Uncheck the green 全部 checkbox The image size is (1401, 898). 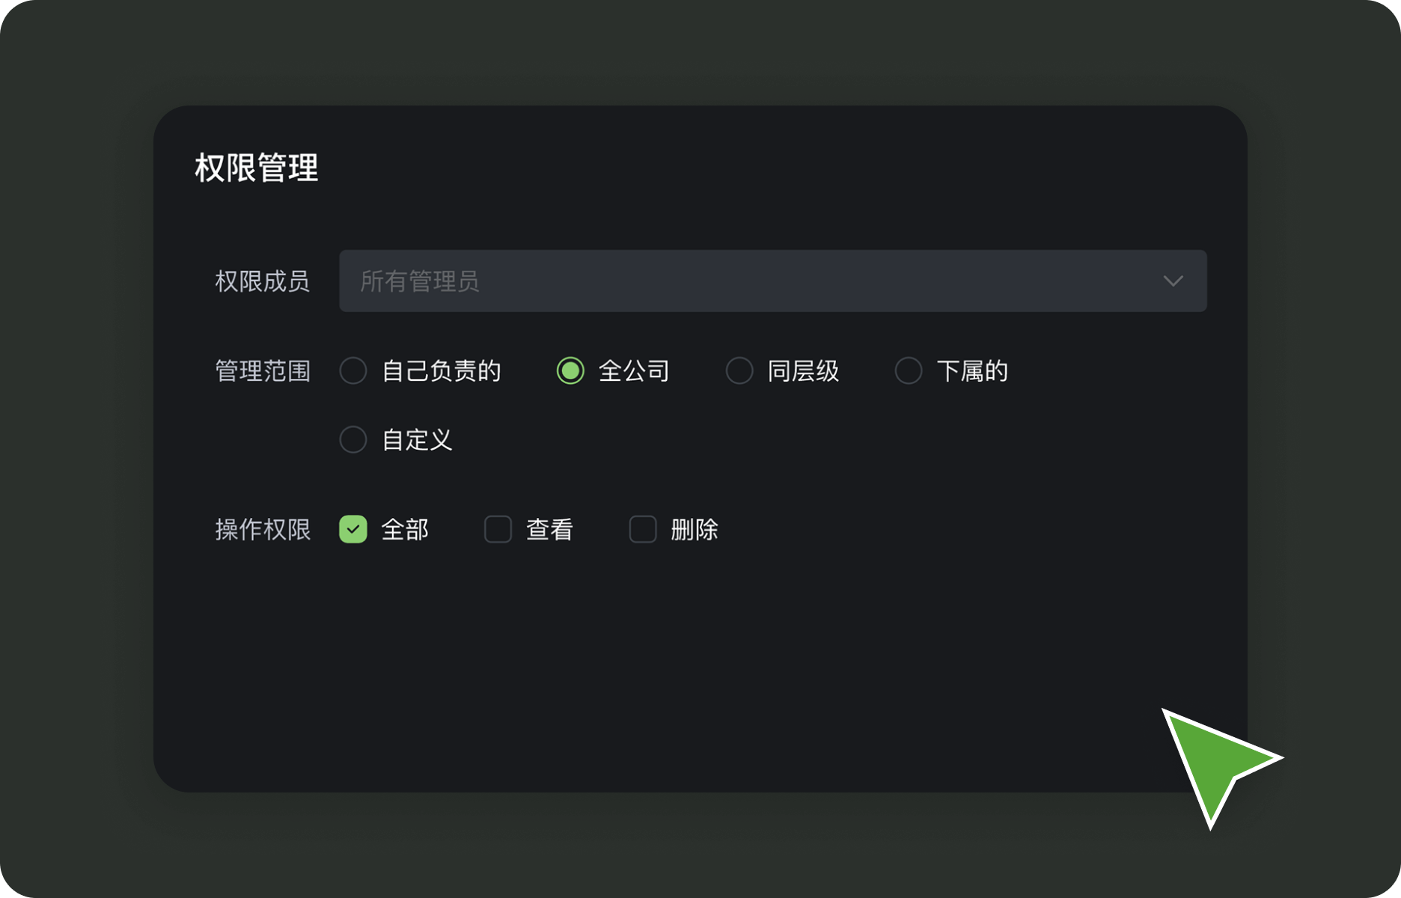pos(353,529)
